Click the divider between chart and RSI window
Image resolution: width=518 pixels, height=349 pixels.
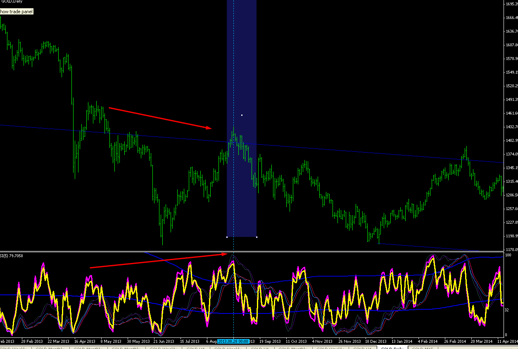pyautogui.click(x=252, y=251)
